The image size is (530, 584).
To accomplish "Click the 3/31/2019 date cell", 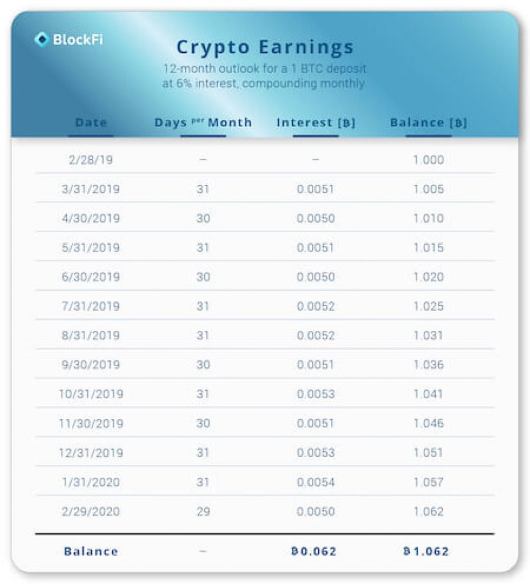I will pos(91,189).
